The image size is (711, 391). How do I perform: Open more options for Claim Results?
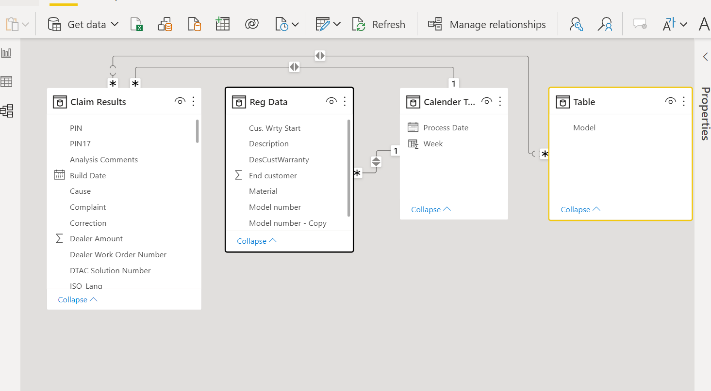click(193, 101)
